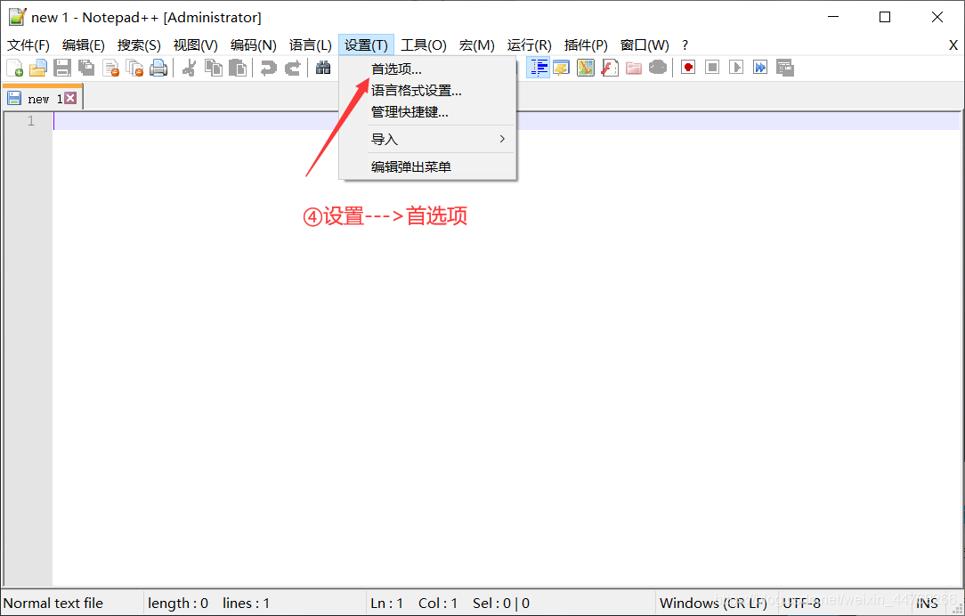Choose 管理快捷键... menu entry
This screenshot has height=616, width=965.
click(427, 112)
